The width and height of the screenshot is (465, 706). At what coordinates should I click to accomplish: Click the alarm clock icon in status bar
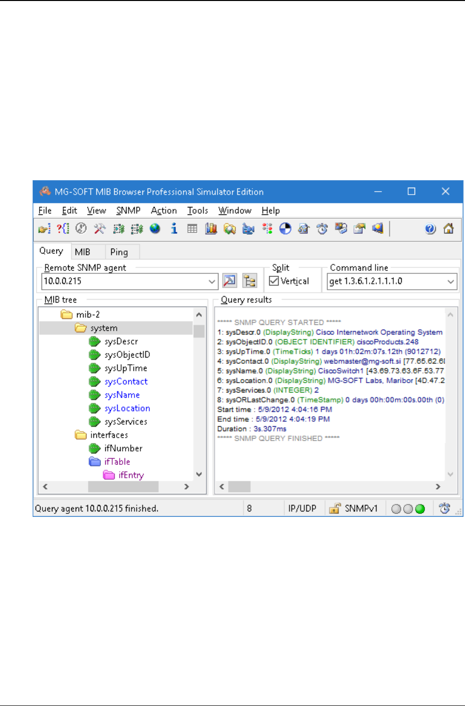click(444, 508)
